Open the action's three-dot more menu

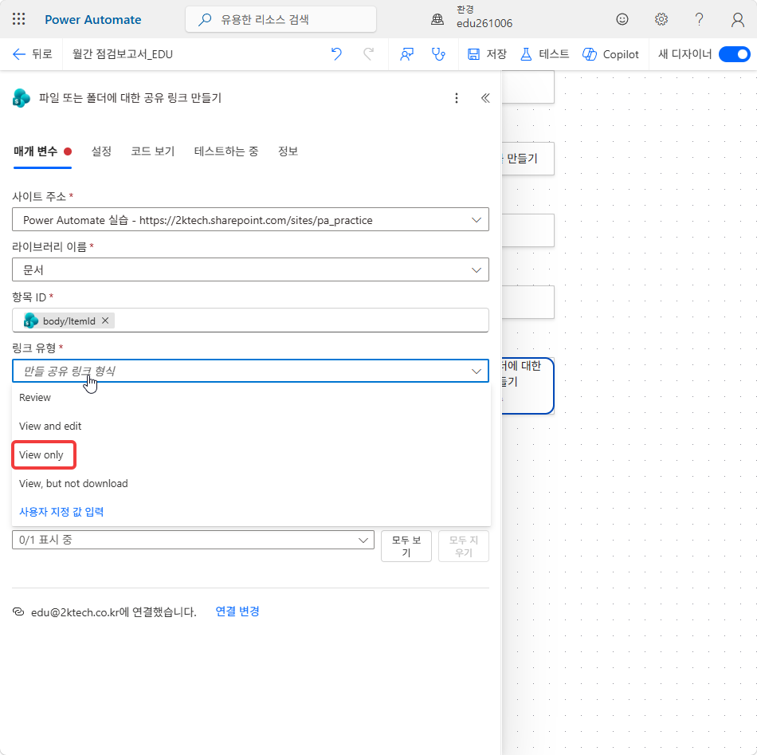tap(457, 98)
